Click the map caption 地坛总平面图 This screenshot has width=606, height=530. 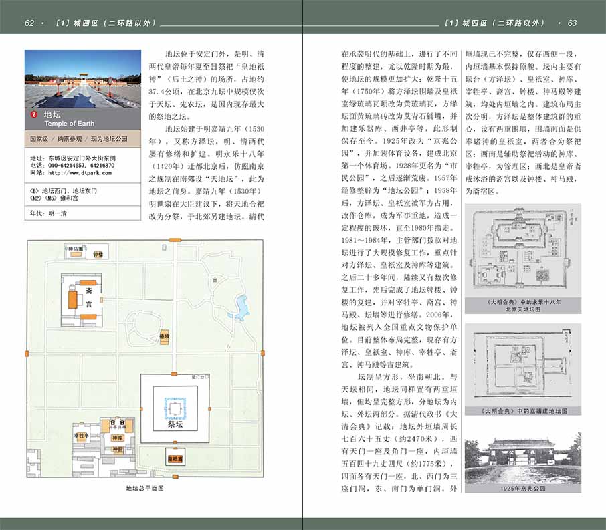145,489
